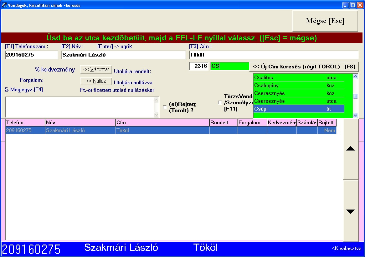
Task: Click the Rejtett column header
Action: click(327, 123)
